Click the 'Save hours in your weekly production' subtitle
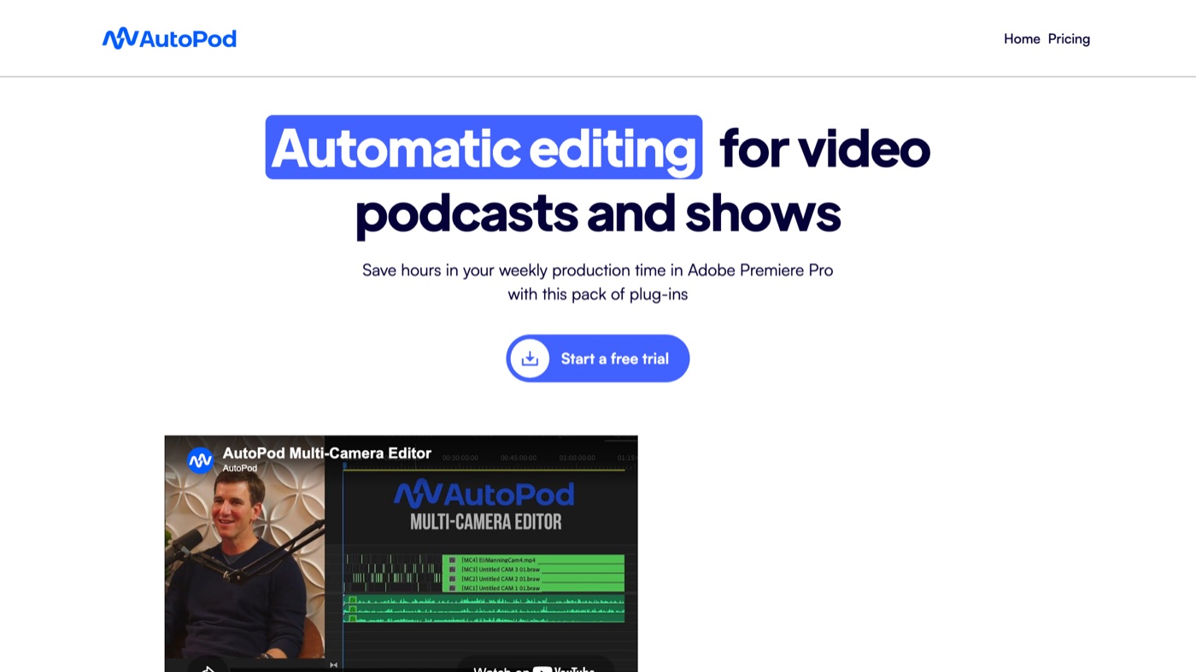 pos(598,282)
